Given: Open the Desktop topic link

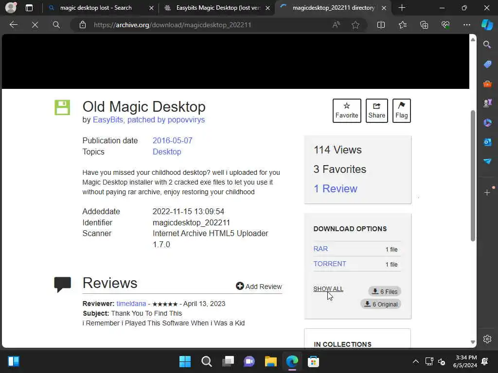Looking at the screenshot, I should 167,152.
